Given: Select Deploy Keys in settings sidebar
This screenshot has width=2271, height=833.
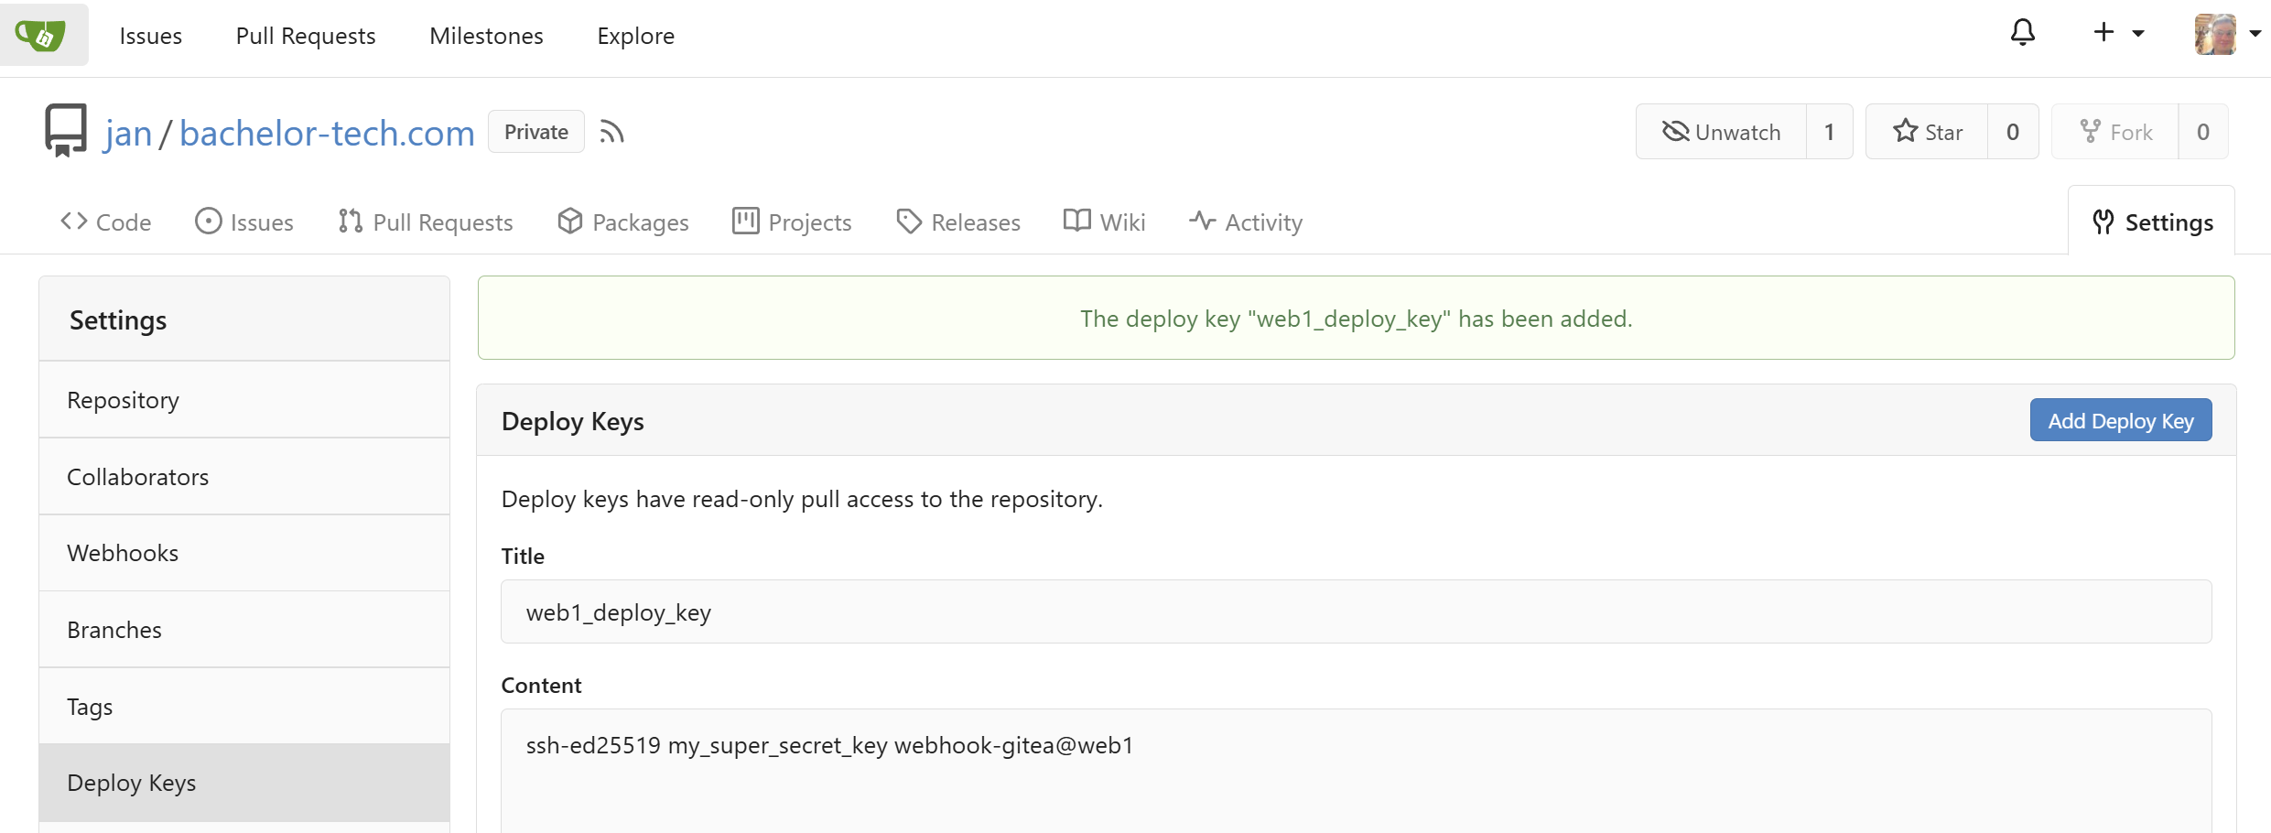Looking at the screenshot, I should [x=244, y=783].
